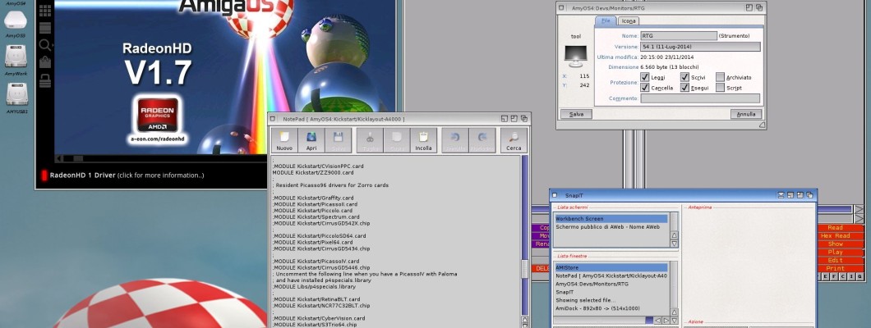Screen dimensions: 871x328
Task: Click Annulla to cancel RTG info window
Action: coord(746,114)
